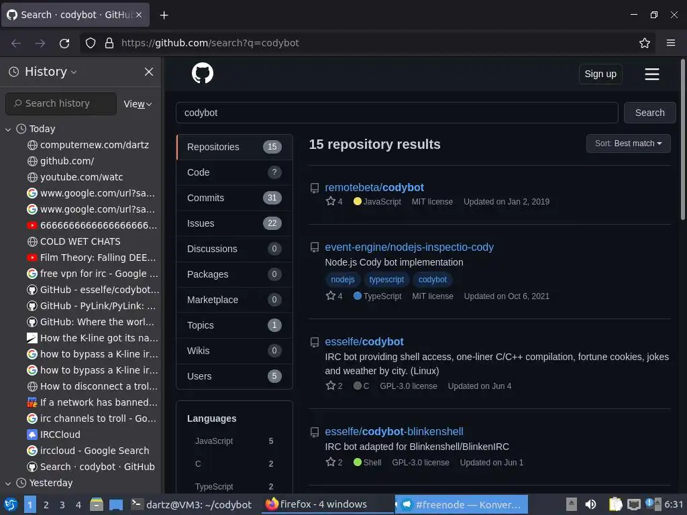Open the GitHub hamburger navigation menu

pyautogui.click(x=651, y=74)
